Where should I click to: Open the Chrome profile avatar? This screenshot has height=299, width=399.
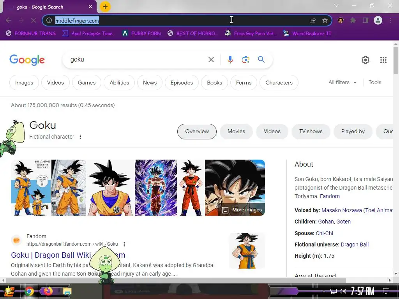(x=378, y=20)
